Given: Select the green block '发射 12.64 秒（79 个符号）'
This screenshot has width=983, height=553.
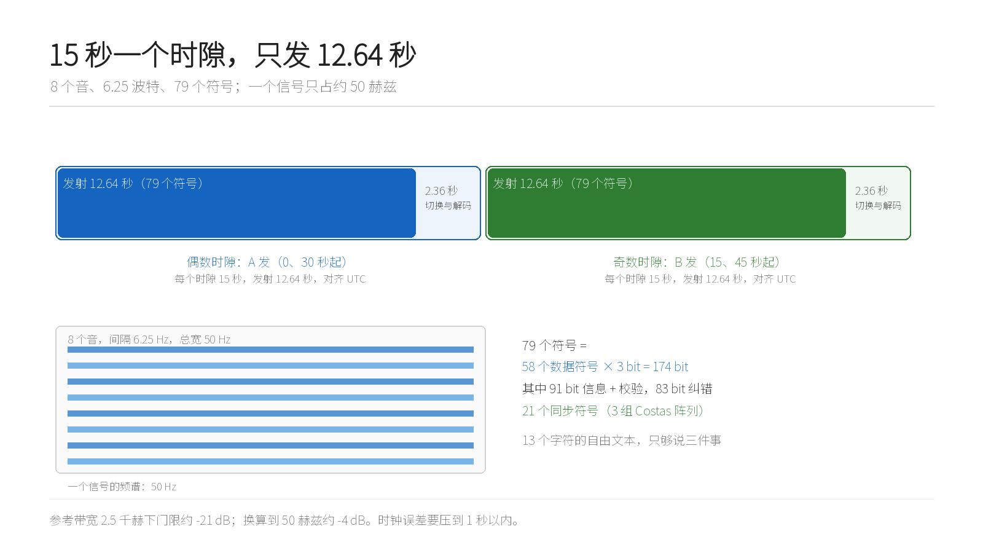Looking at the screenshot, I should 667,203.
